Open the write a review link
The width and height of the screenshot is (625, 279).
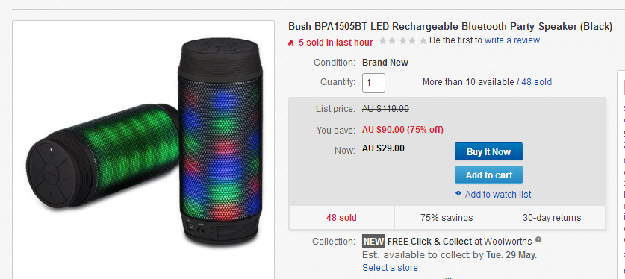(512, 40)
